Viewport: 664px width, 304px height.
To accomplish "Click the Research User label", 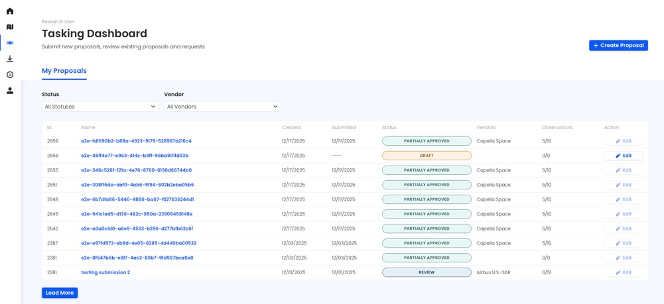I will 58,21.
